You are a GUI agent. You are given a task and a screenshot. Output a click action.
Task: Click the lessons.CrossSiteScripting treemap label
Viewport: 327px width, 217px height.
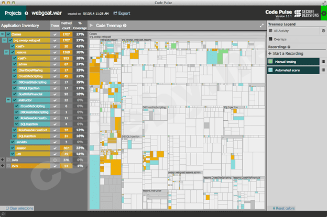[217, 178]
